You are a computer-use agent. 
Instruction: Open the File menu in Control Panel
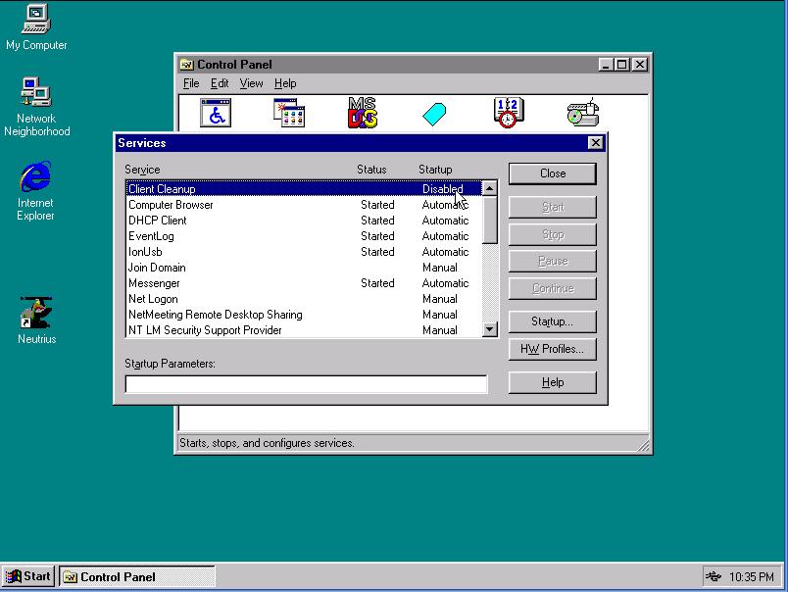tap(191, 83)
